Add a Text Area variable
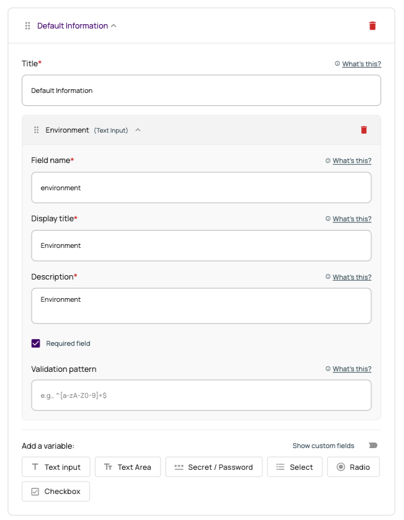The width and height of the screenshot is (404, 520). pyautogui.click(x=128, y=467)
